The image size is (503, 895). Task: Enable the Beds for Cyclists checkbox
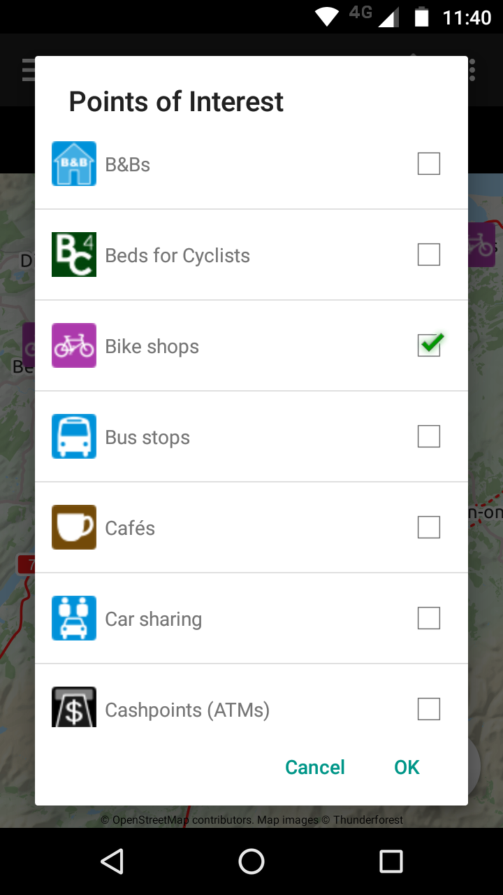[x=429, y=255]
